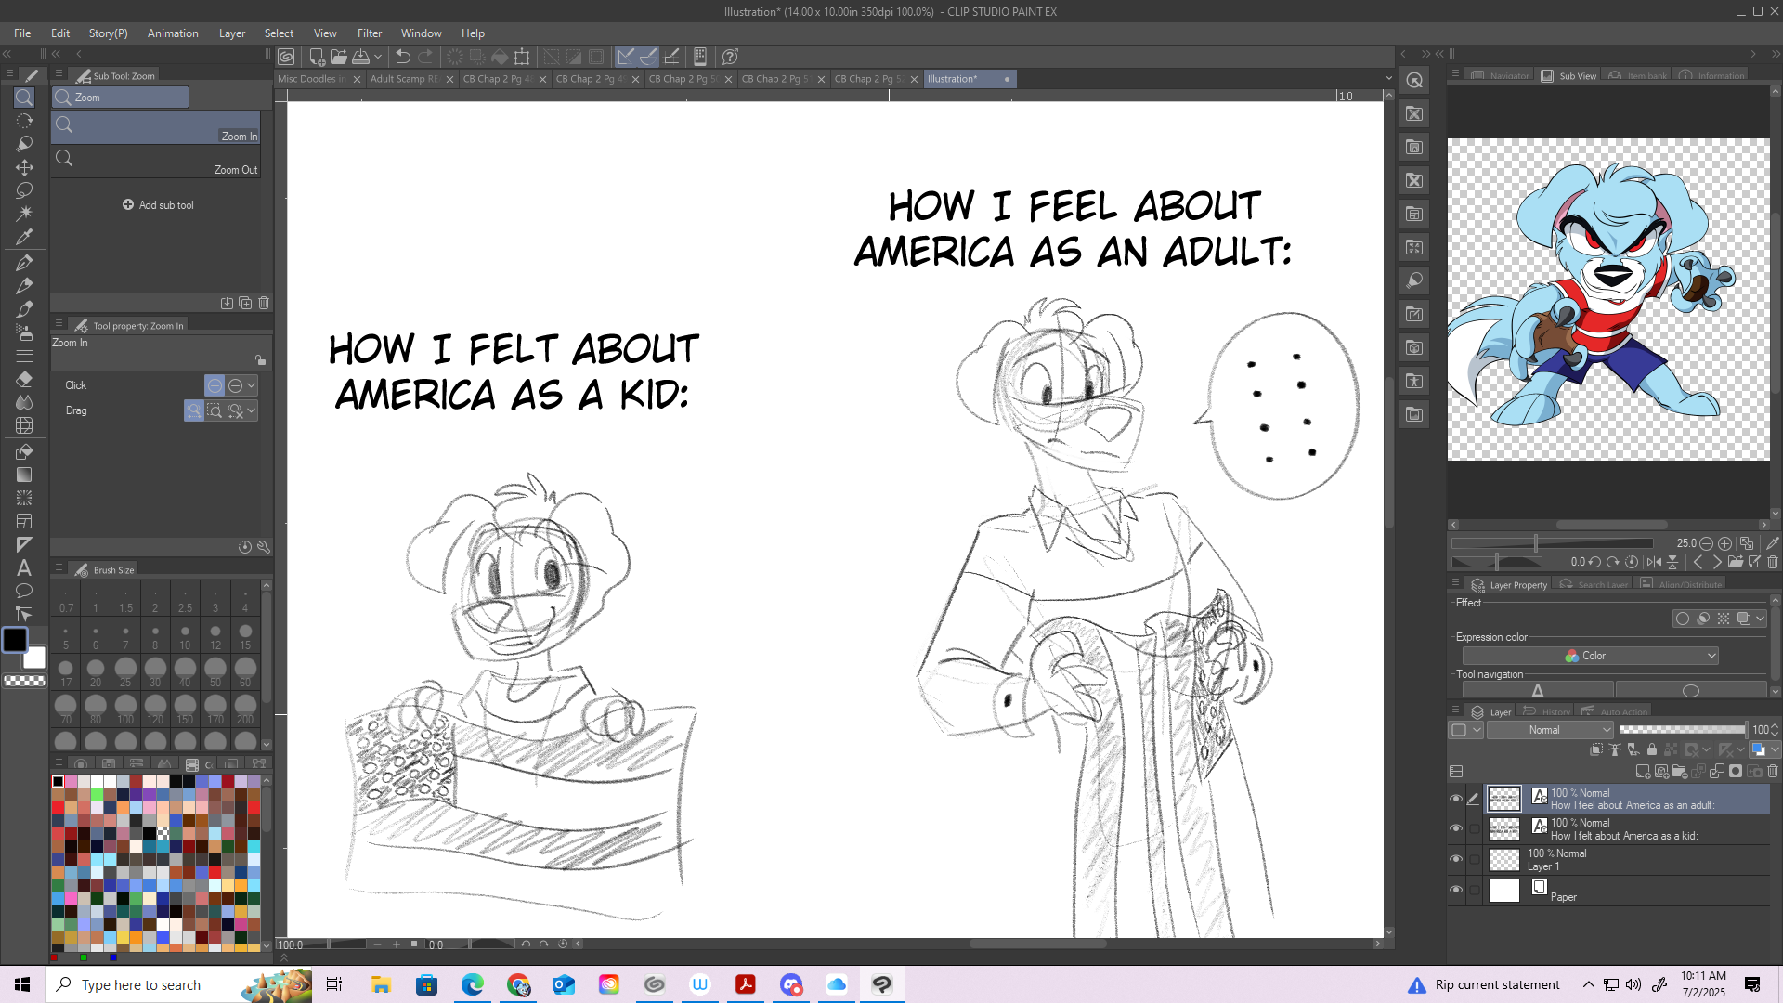Expand the Click zoom options dropdown
The height and width of the screenshot is (1003, 1783).
(252, 385)
